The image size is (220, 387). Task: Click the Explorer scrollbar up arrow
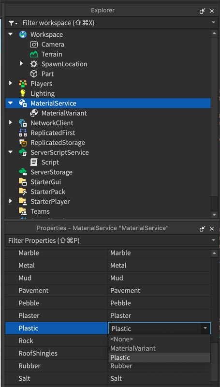pos(214,33)
